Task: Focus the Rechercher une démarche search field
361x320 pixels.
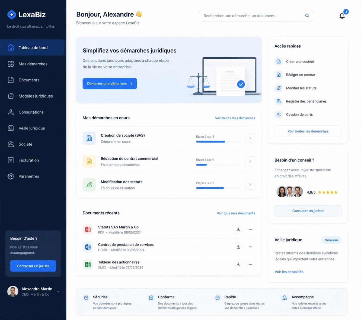Action: 256,16
